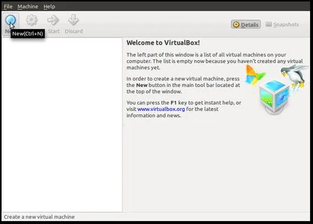Click the 'Create a new virtual machine' status text
Viewport: 313px width, 224px height.
(x=39, y=216)
